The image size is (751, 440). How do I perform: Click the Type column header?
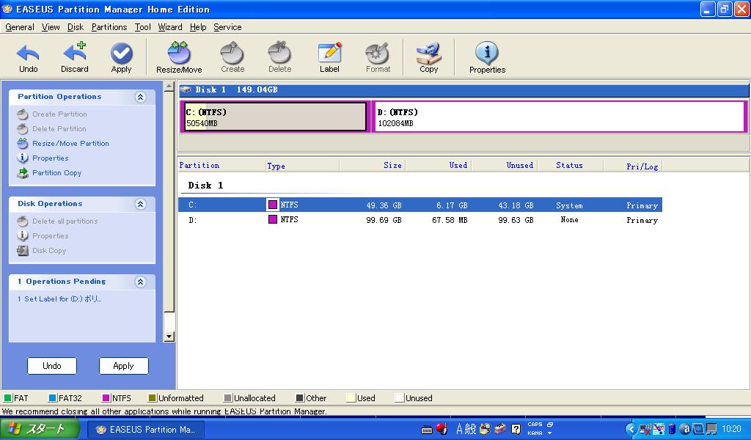point(302,165)
